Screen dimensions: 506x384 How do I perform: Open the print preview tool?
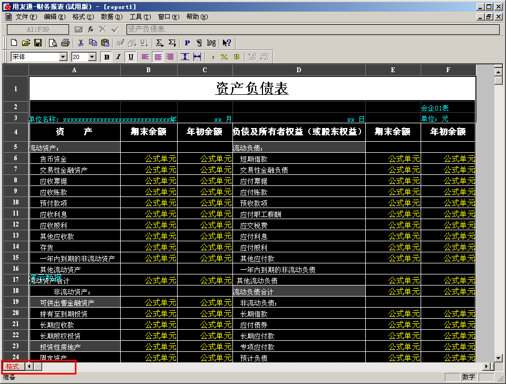pyautogui.click(x=53, y=43)
